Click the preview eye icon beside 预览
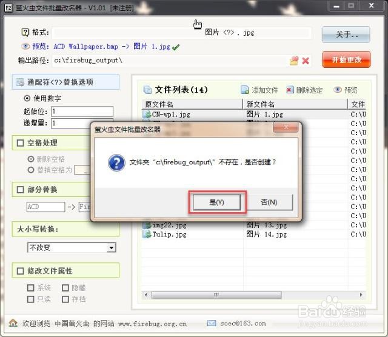The image size is (388, 337). pos(25,46)
